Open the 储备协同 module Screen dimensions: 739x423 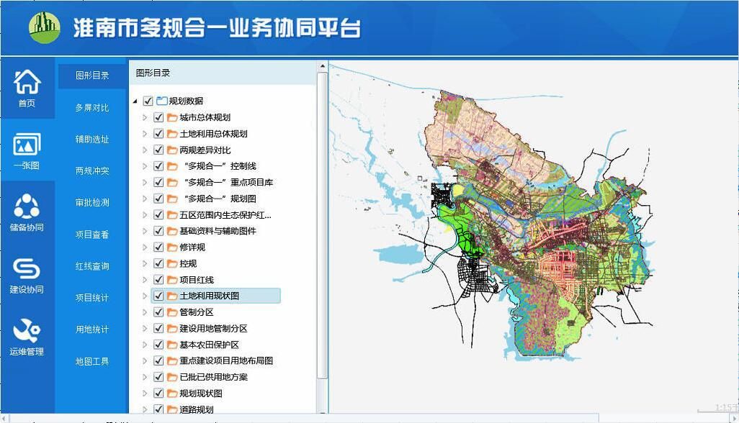coord(27,211)
